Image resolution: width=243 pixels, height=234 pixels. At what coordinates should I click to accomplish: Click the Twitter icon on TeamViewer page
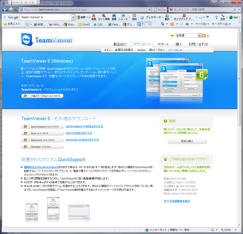pos(208,36)
